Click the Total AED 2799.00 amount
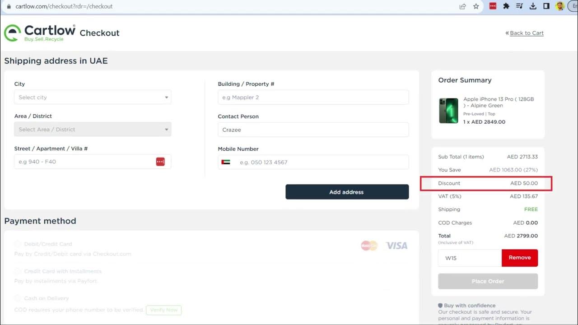Viewport: 578px width, 325px height. (521, 236)
